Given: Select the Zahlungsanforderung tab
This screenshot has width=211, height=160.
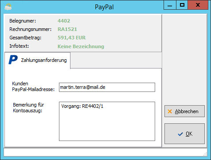Looking at the screenshot, I should [38, 60].
